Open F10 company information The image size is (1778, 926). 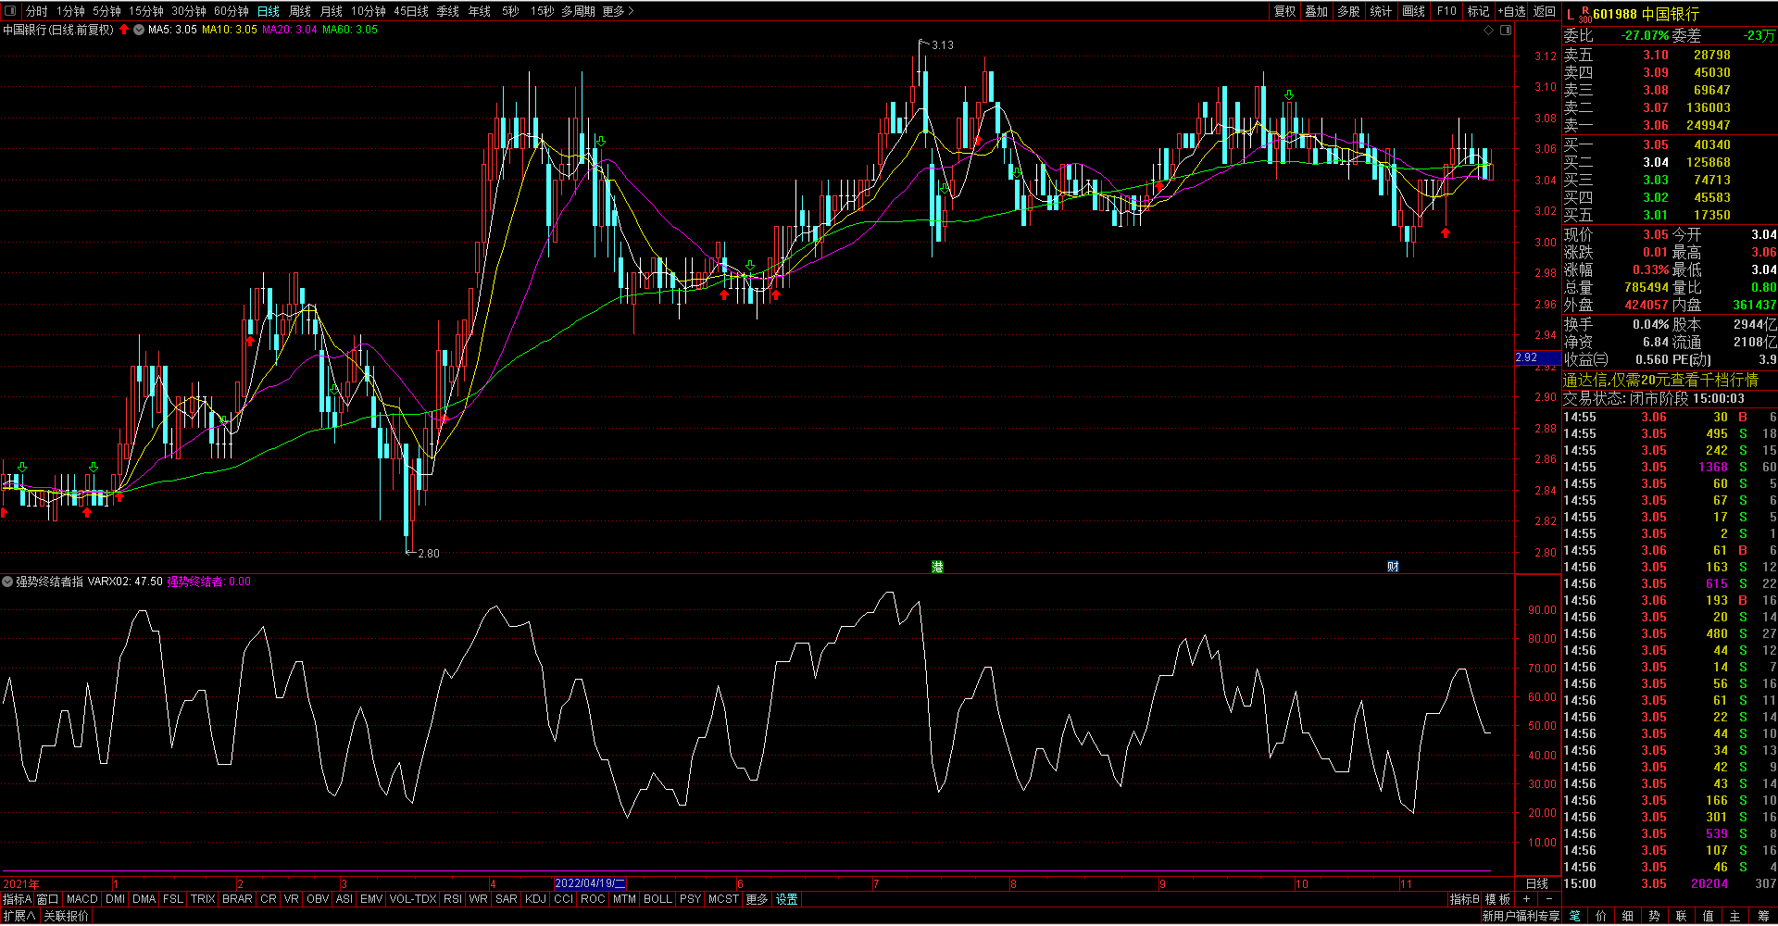[1446, 11]
